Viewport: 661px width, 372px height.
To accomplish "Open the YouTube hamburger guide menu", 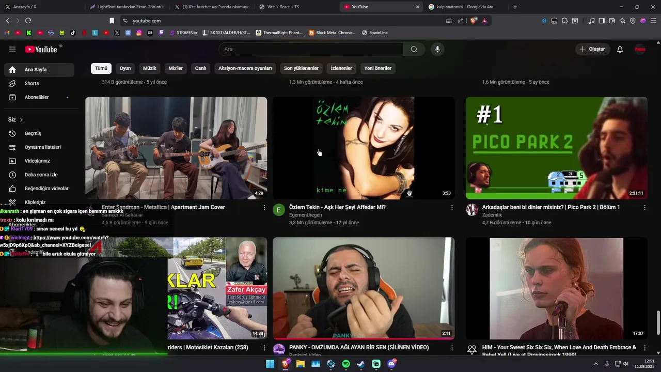I will pos(12,49).
